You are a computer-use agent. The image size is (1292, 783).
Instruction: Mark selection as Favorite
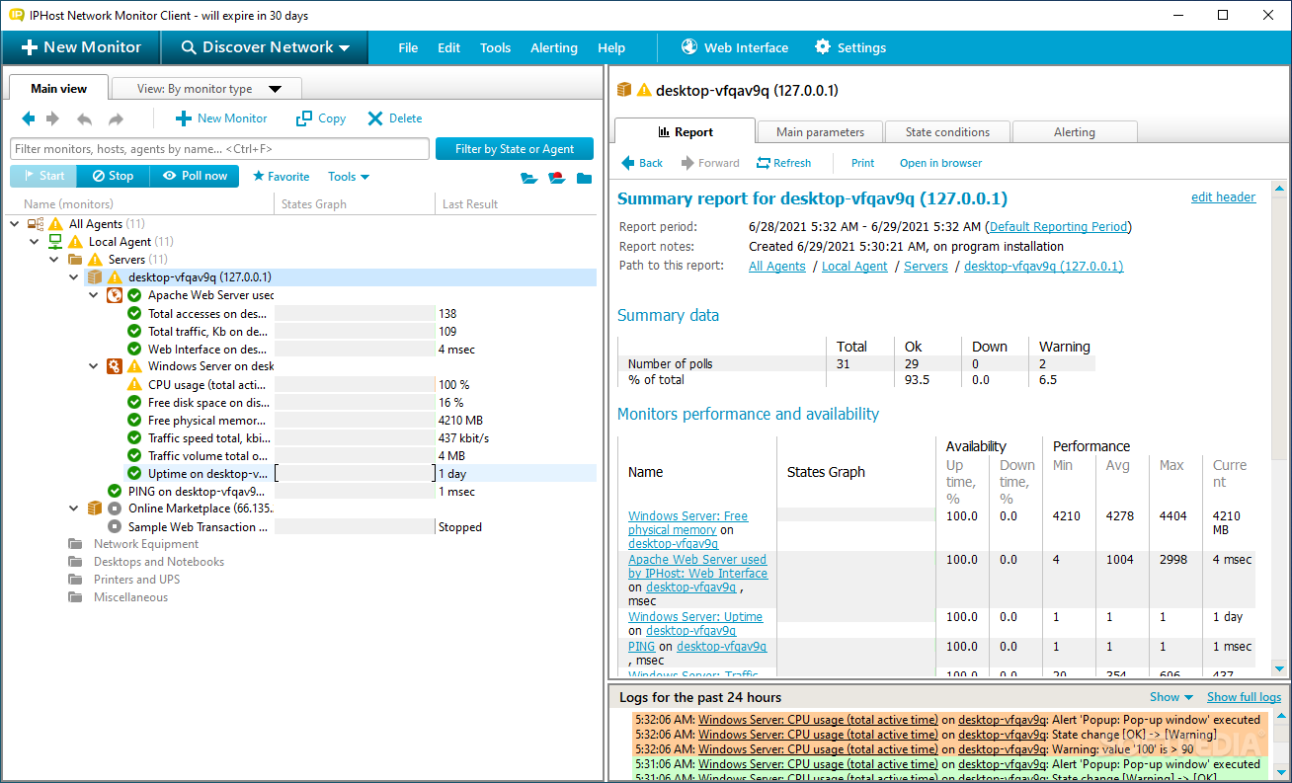281,177
